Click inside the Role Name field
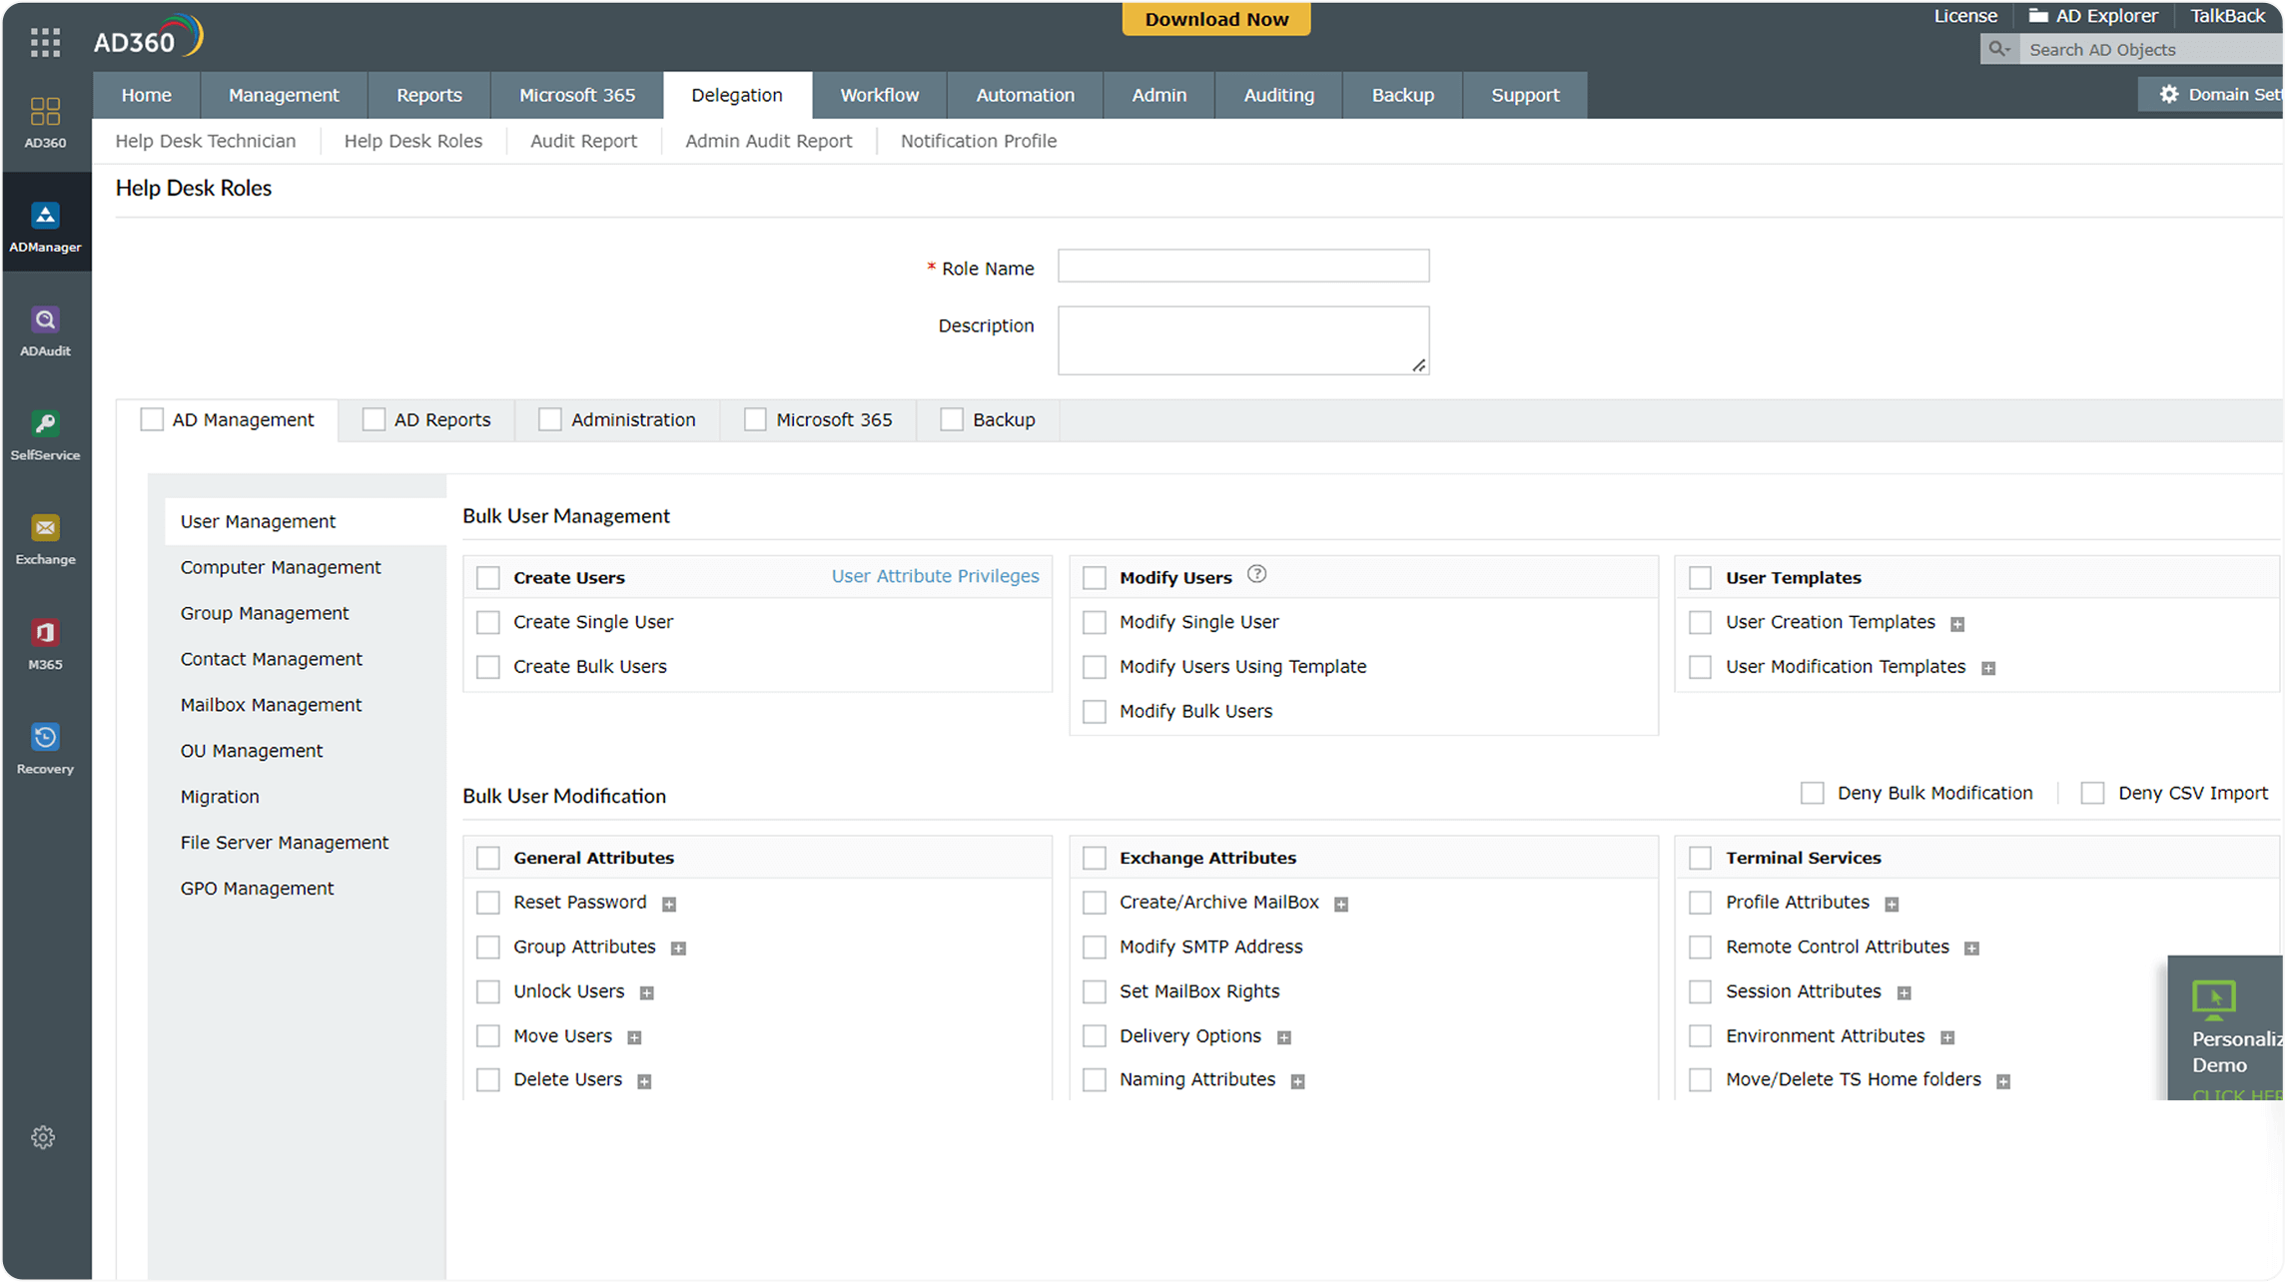The height and width of the screenshot is (1282, 2285). [x=1242, y=266]
